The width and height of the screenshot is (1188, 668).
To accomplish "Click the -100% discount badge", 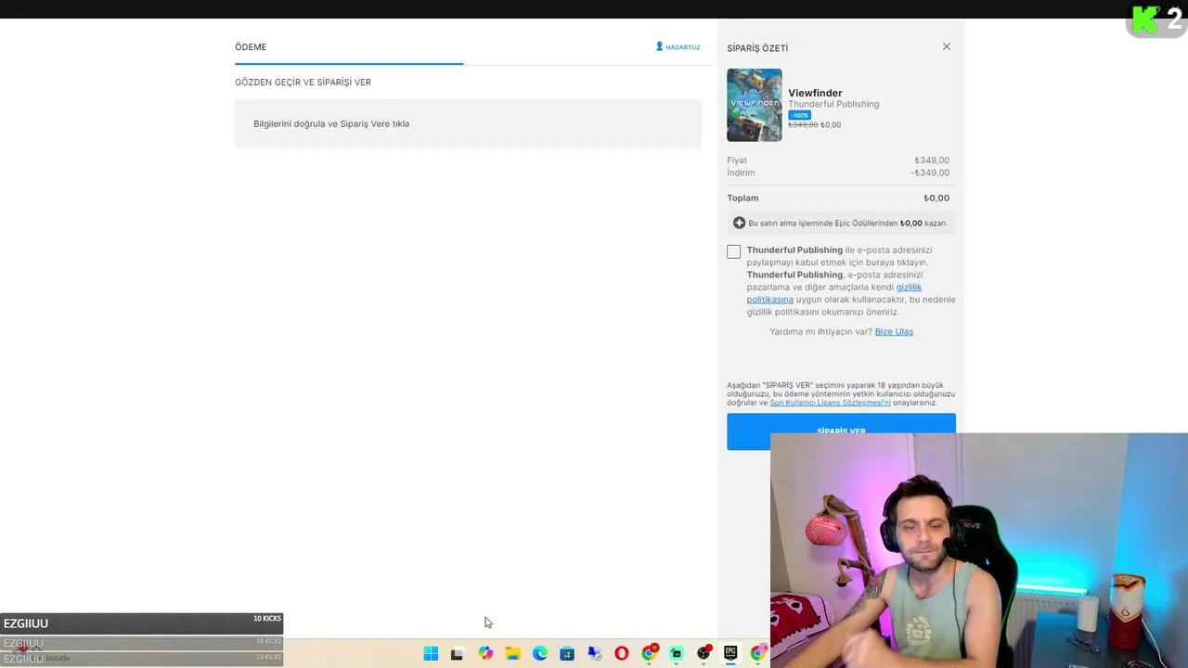I will (x=799, y=115).
